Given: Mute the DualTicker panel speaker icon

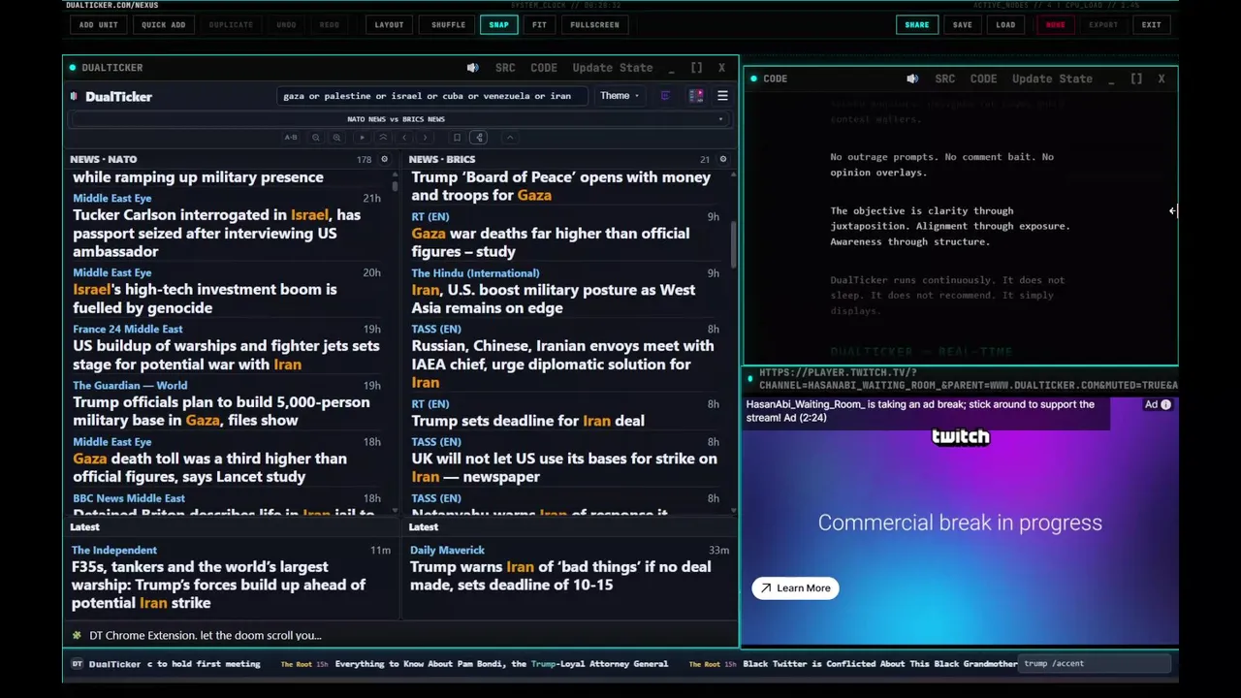Looking at the screenshot, I should pos(472,68).
